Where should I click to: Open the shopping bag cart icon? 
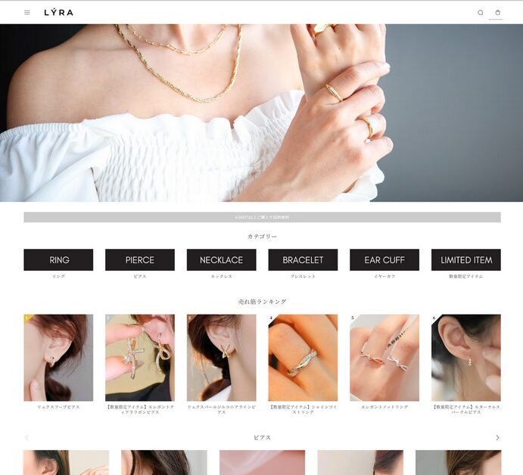click(x=497, y=12)
